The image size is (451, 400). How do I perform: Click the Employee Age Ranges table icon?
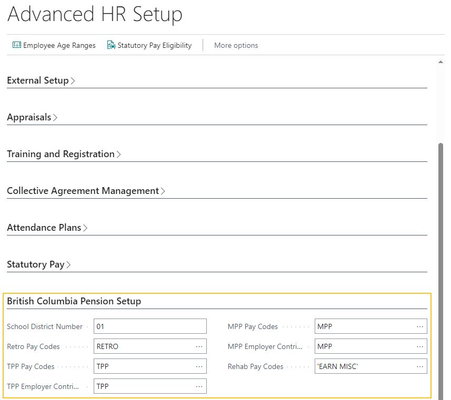16,45
